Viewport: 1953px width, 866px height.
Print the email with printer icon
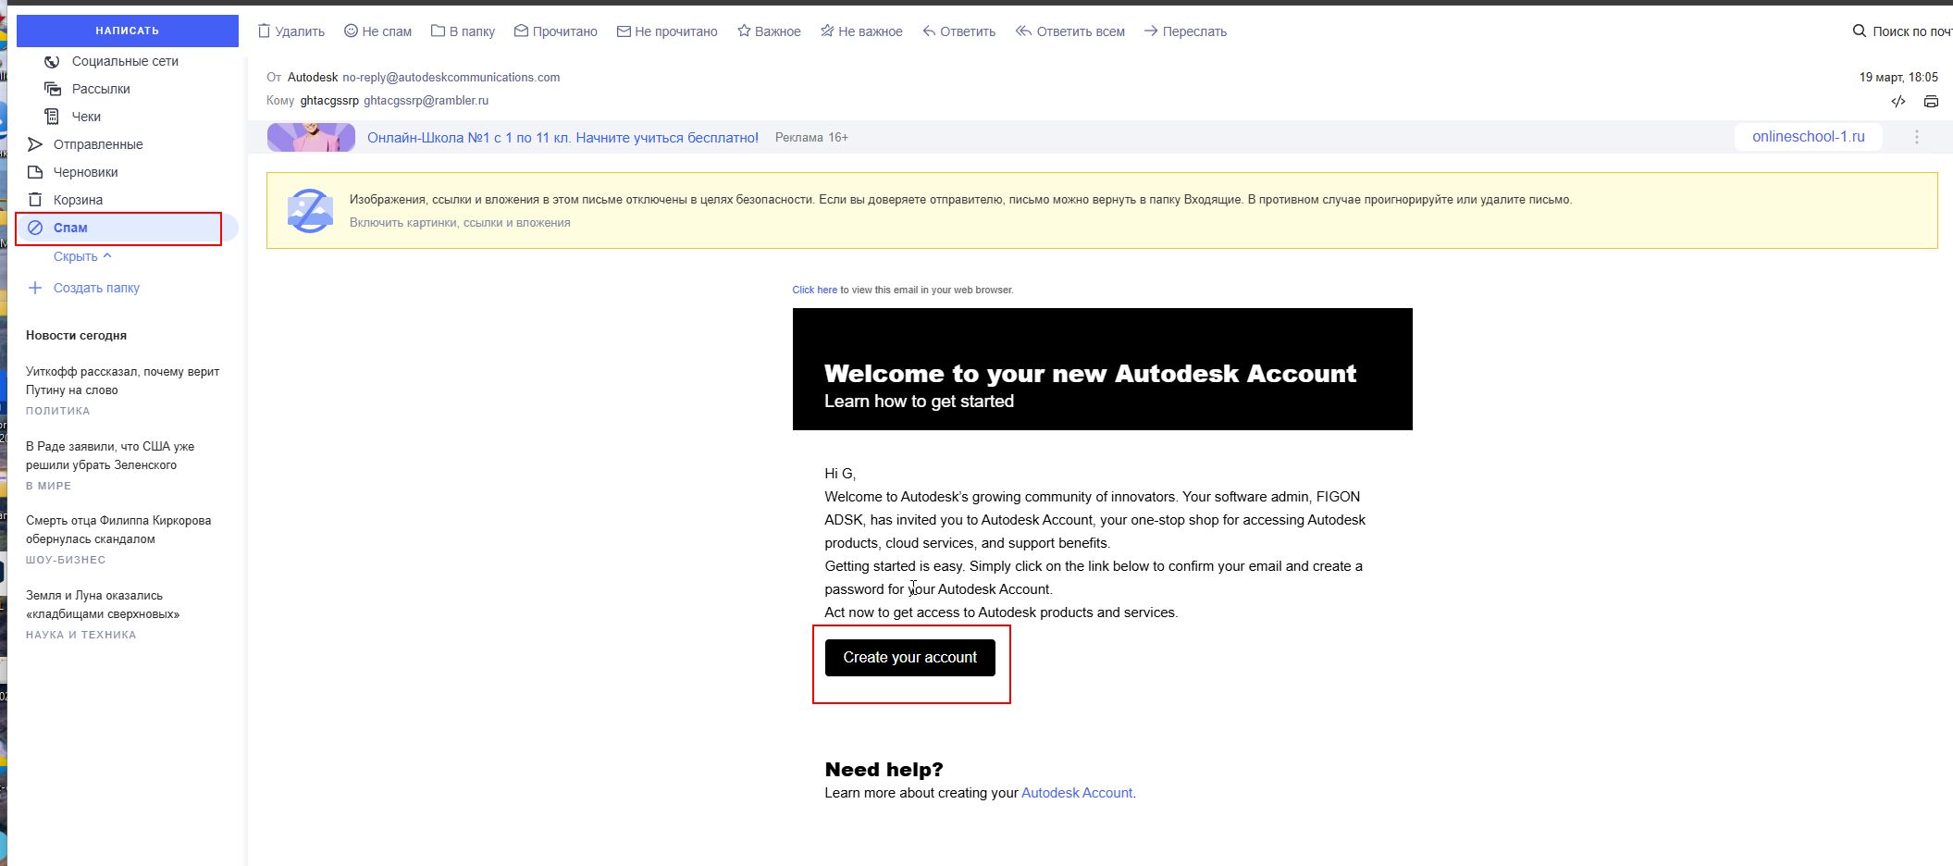(x=1931, y=102)
